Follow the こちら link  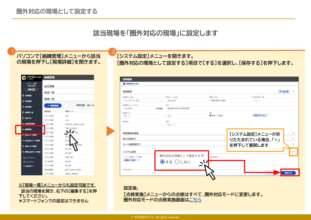(195, 200)
